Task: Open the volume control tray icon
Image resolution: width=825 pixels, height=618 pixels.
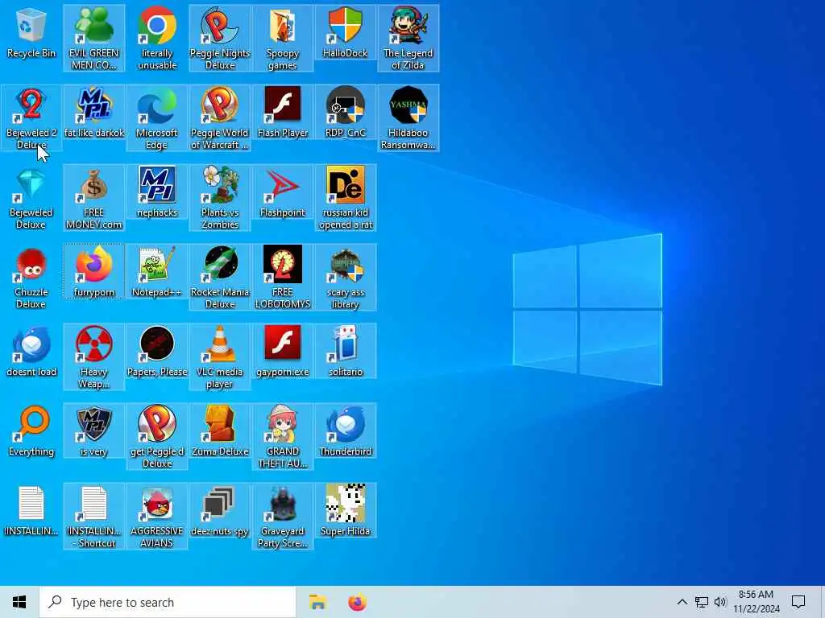Action: click(720, 602)
